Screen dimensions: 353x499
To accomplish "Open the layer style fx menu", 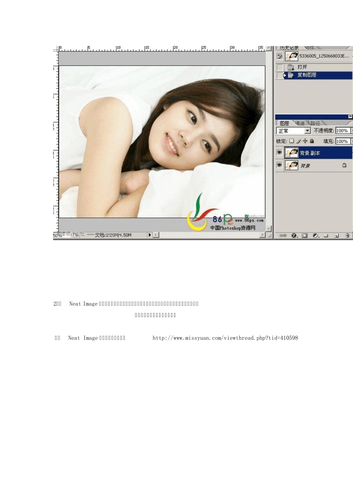I will coord(294,235).
